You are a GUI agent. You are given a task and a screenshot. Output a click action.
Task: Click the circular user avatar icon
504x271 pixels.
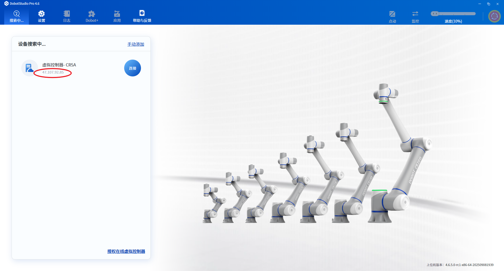[x=494, y=16]
